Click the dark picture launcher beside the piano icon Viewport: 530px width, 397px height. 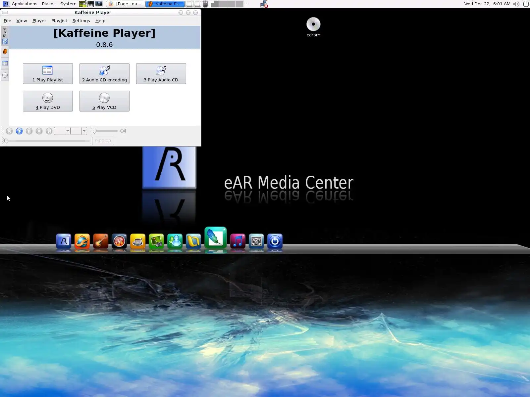tap(99, 4)
